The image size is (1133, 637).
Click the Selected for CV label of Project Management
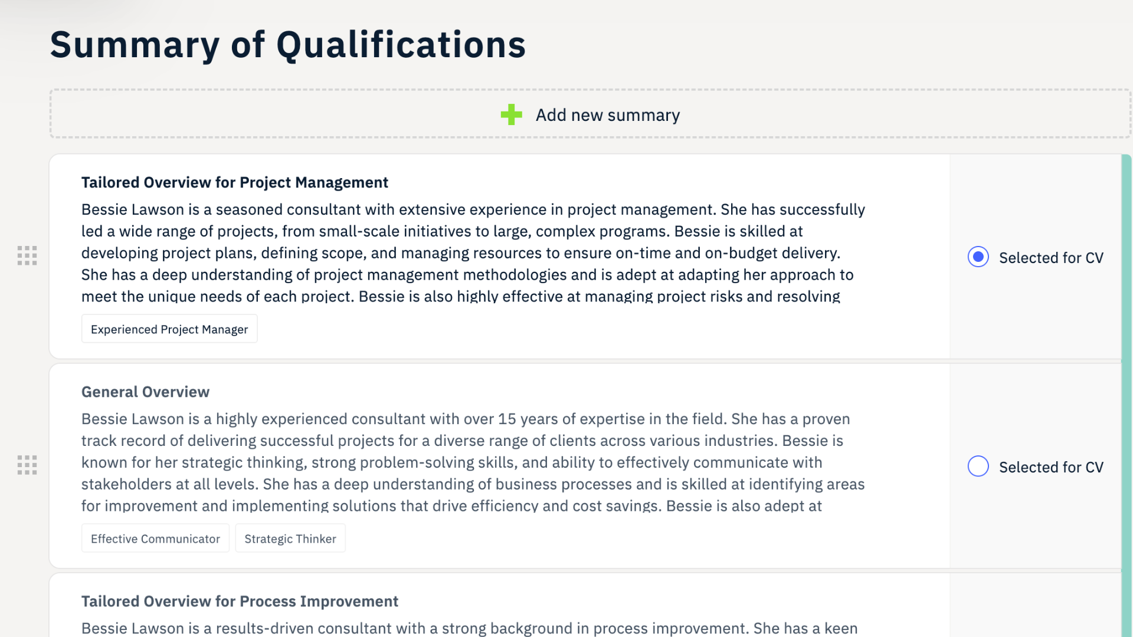tap(1051, 258)
